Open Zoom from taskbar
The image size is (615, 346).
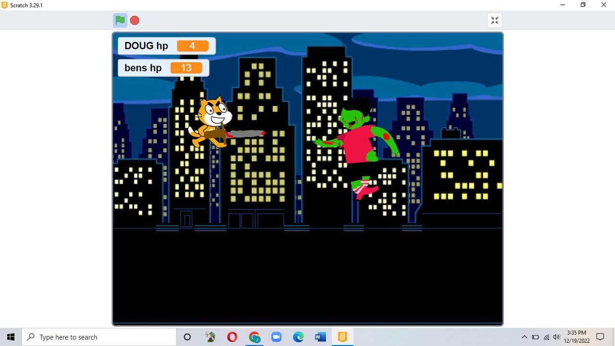(x=276, y=337)
